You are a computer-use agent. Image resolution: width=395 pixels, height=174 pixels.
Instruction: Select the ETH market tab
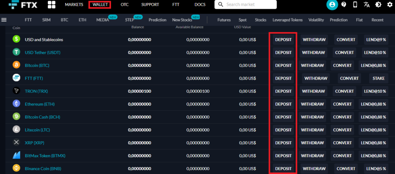(83, 20)
